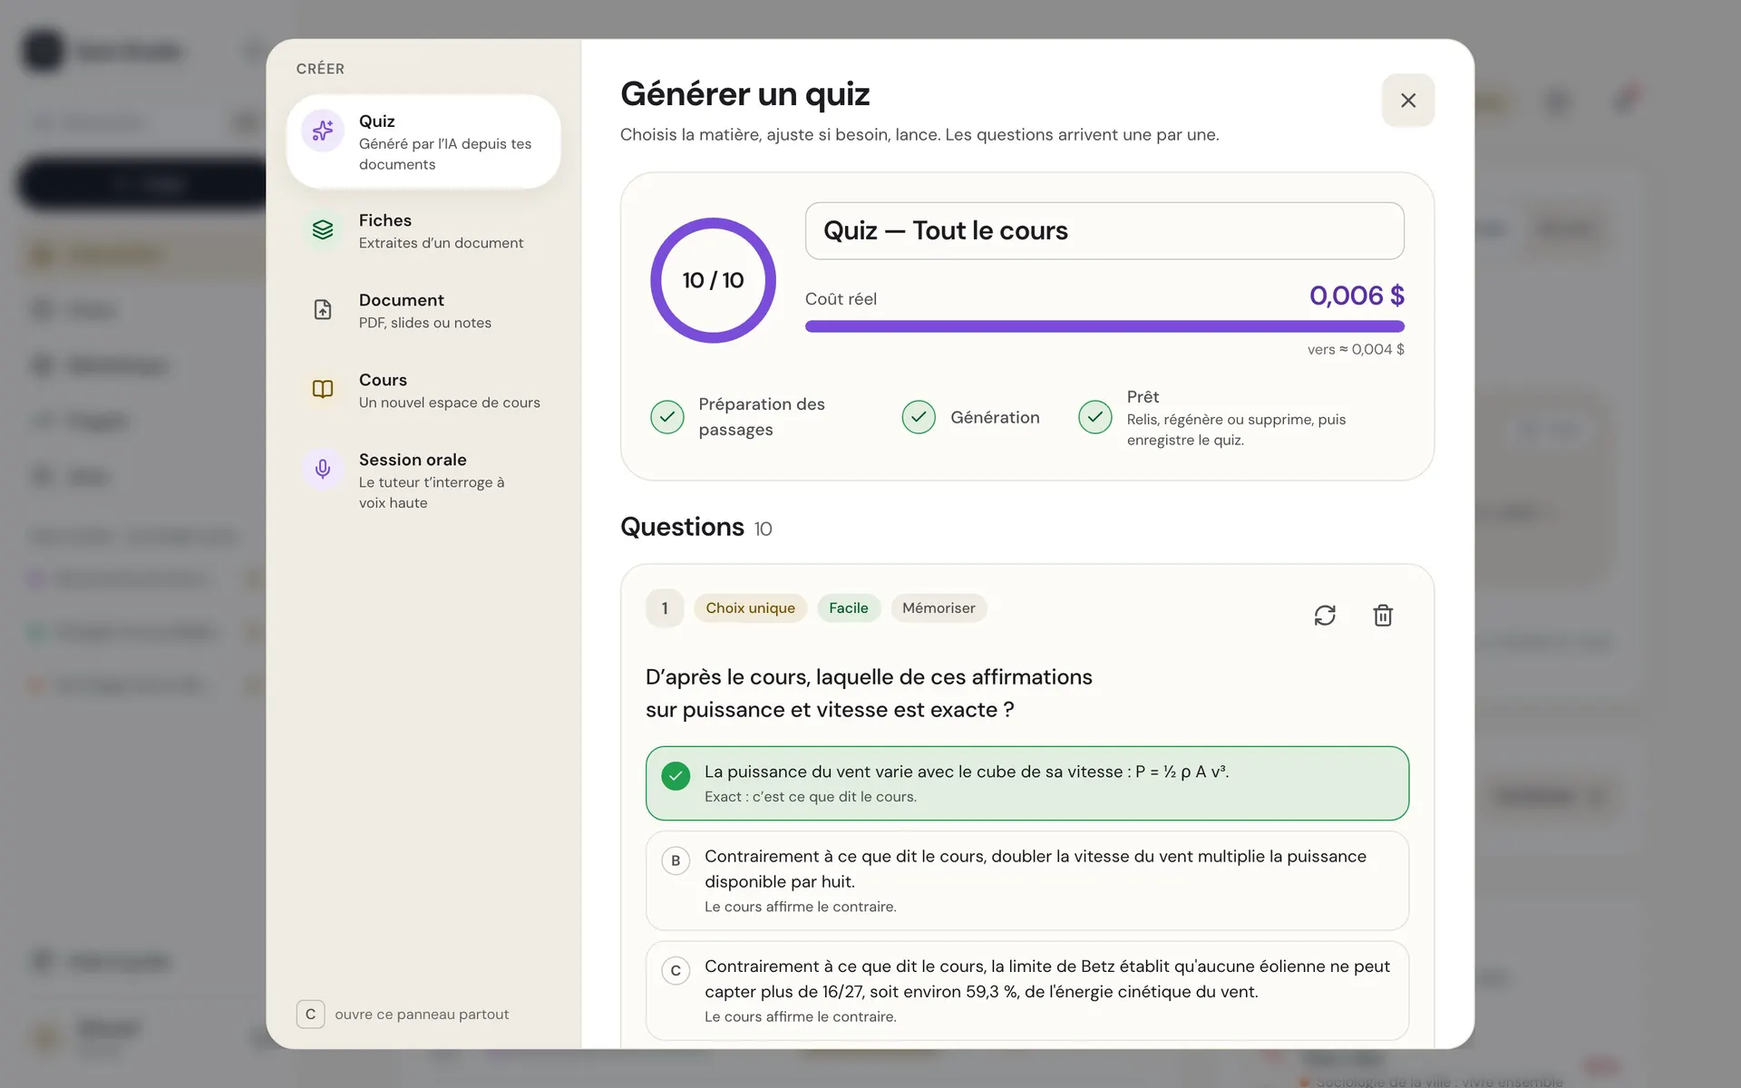Regenerate question 1 with refresh icon
The width and height of the screenshot is (1741, 1088).
pyautogui.click(x=1325, y=616)
